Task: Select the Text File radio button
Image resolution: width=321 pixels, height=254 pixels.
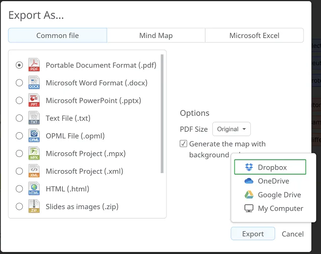Action: pos(19,118)
